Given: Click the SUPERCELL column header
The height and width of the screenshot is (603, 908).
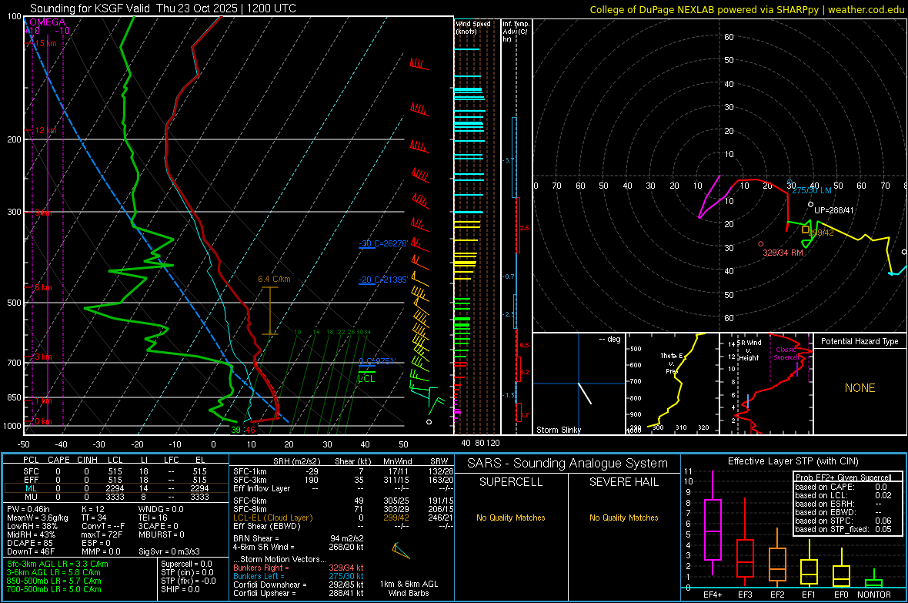Looking at the screenshot, I should click(511, 482).
